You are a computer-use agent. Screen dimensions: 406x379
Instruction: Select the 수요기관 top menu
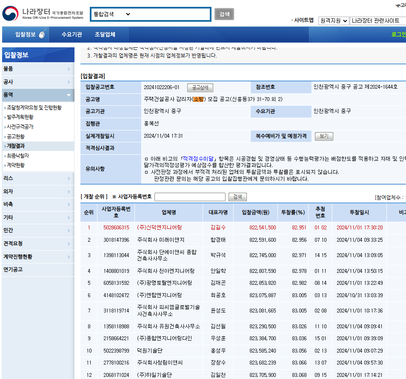[x=72, y=34]
